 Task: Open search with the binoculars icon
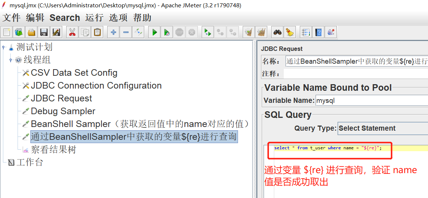point(277,32)
